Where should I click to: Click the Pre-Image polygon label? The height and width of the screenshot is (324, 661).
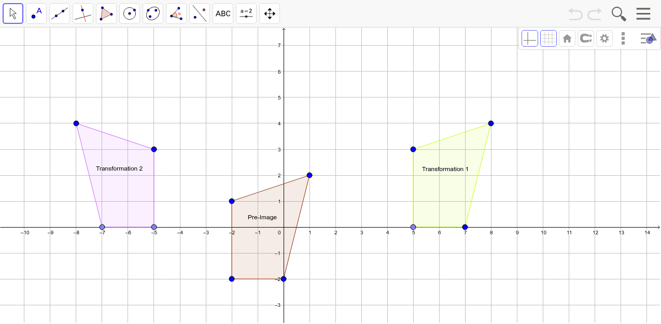point(262,217)
